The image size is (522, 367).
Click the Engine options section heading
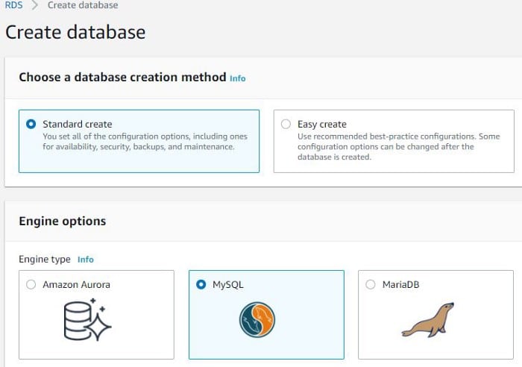[x=63, y=221]
